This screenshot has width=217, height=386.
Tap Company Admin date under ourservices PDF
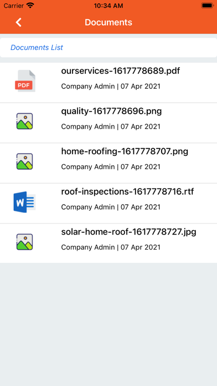pos(111,87)
